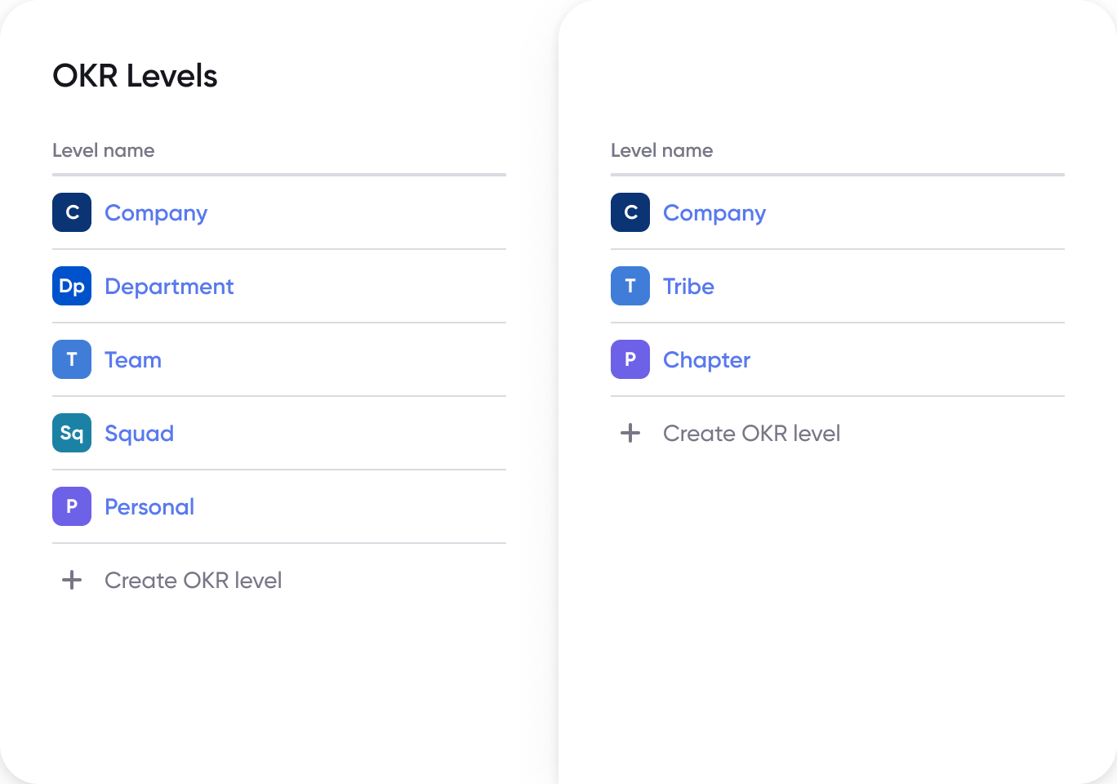
Task: Select the Team "T" badge icon
Action: (x=71, y=359)
